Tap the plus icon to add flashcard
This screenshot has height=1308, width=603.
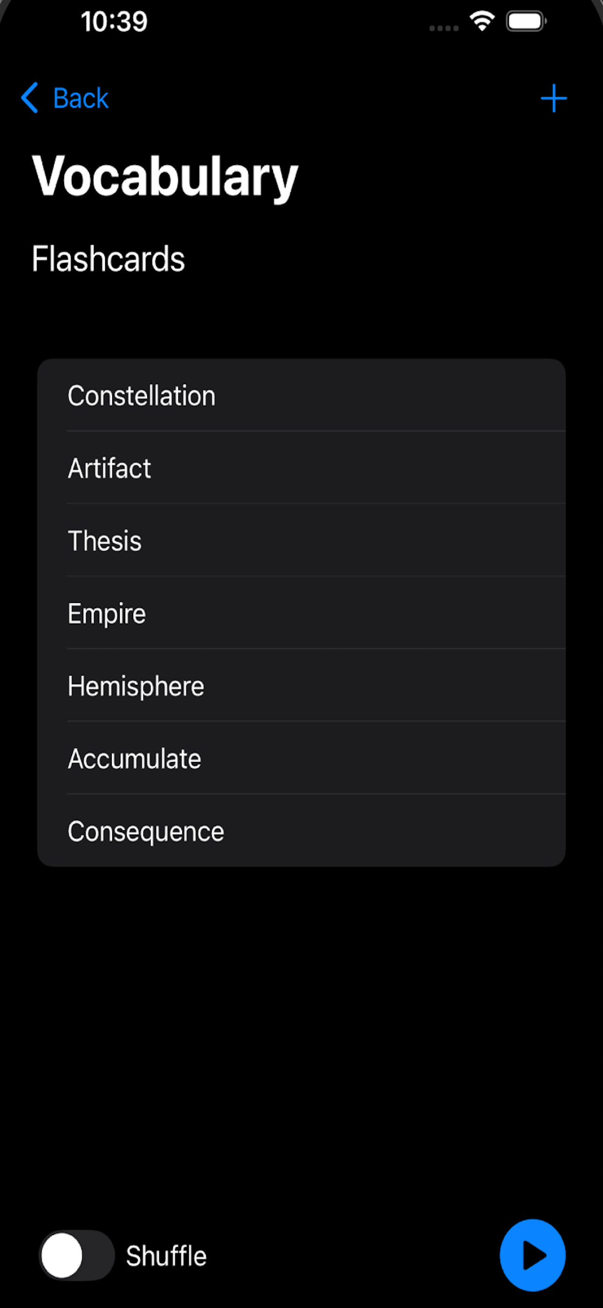point(553,98)
